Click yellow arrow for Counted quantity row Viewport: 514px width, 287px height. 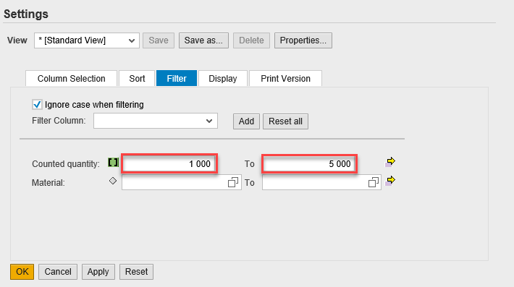[x=390, y=162]
